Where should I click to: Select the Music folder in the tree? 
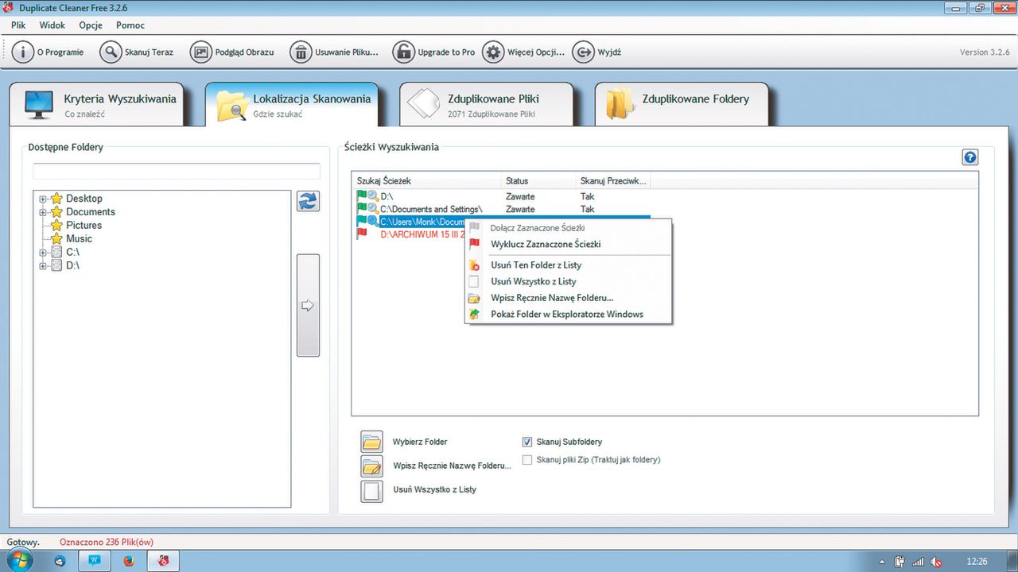tap(79, 239)
